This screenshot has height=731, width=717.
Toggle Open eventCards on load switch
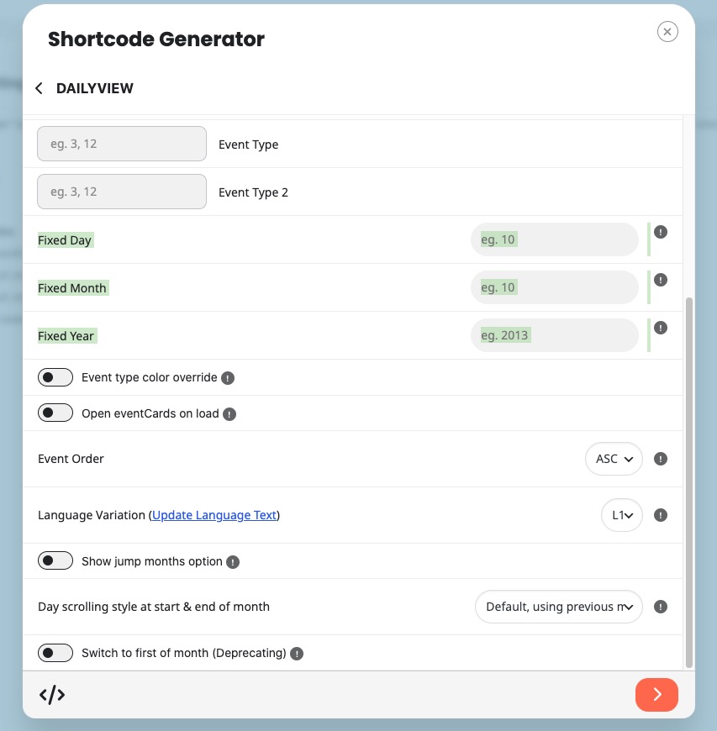(55, 413)
